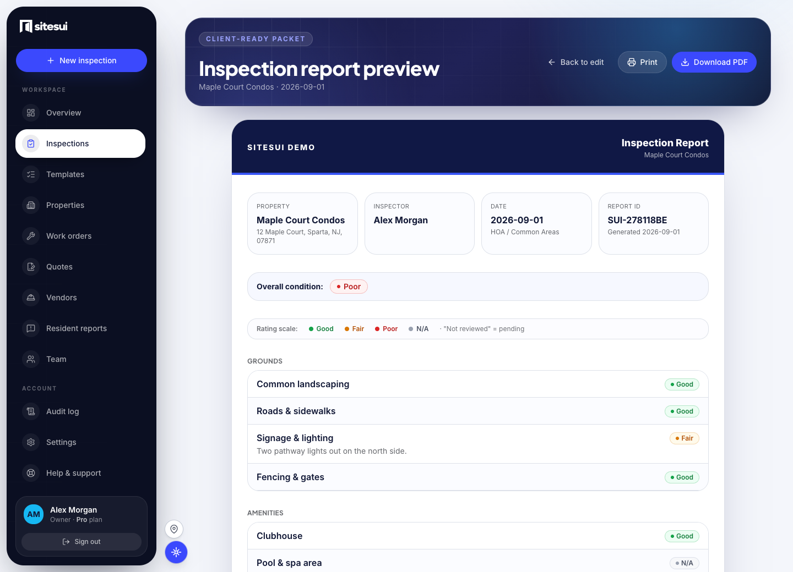793x572 pixels.
Task: Click the note about pathway lights out
Action: 332,451
